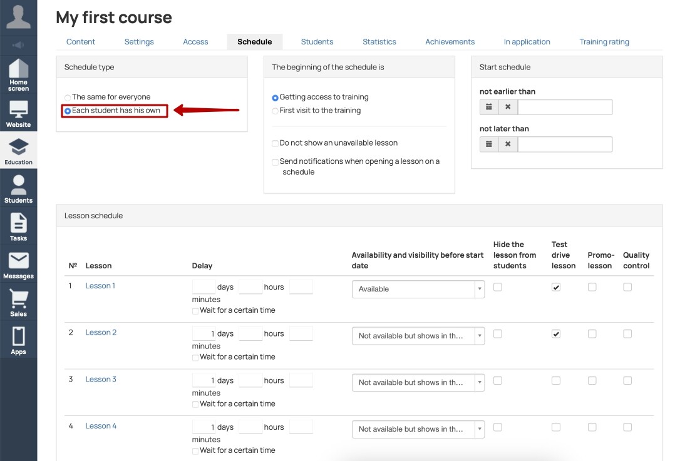Enable 'Do not show an unavailable lesson'

[x=275, y=143]
